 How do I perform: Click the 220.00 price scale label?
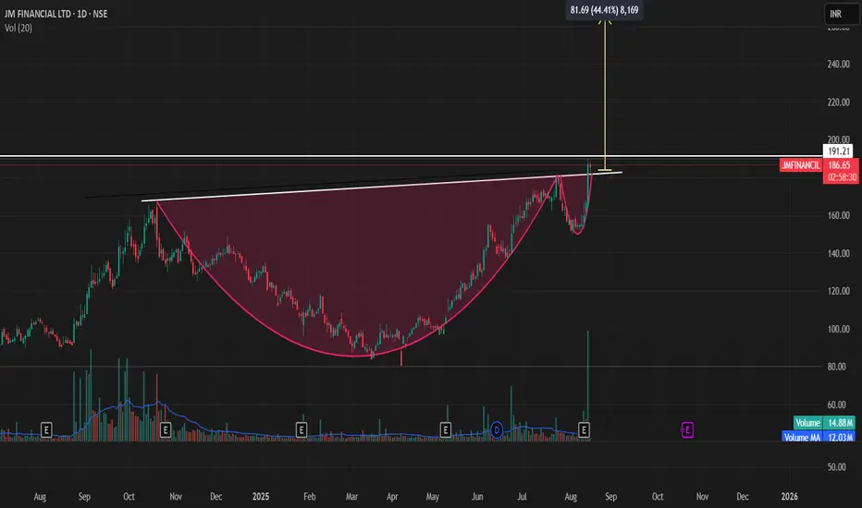coord(838,103)
